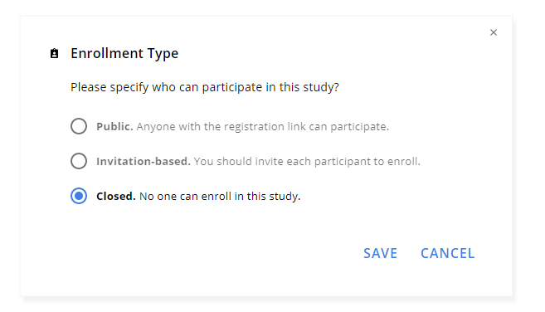Screen dimensions: 545x312
Task: Click the bold "Public." option label
Action: coord(114,127)
